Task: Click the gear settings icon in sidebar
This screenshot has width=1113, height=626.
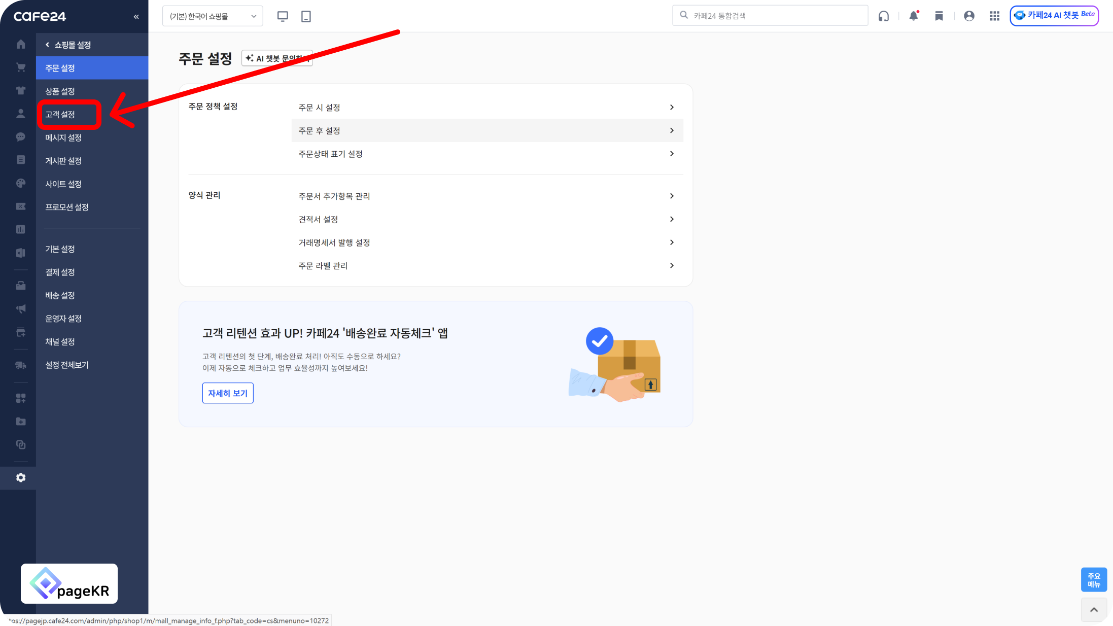Action: [x=21, y=477]
